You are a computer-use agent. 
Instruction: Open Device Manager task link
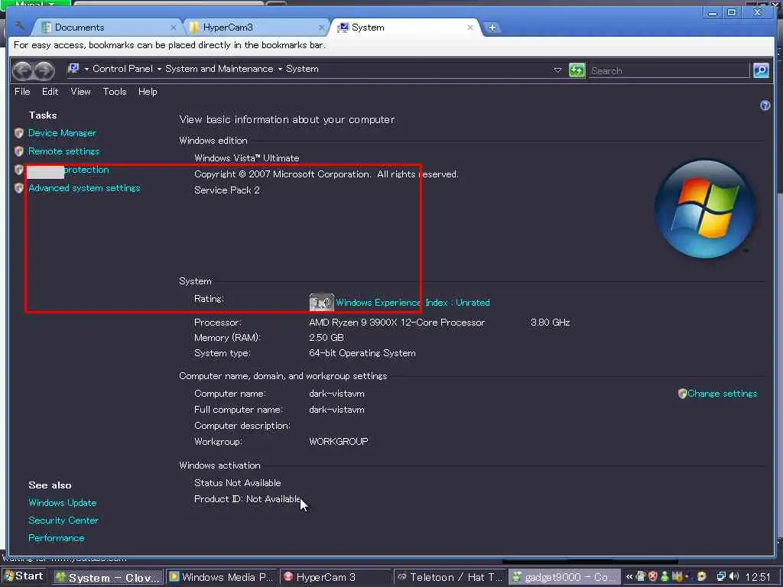pos(62,133)
